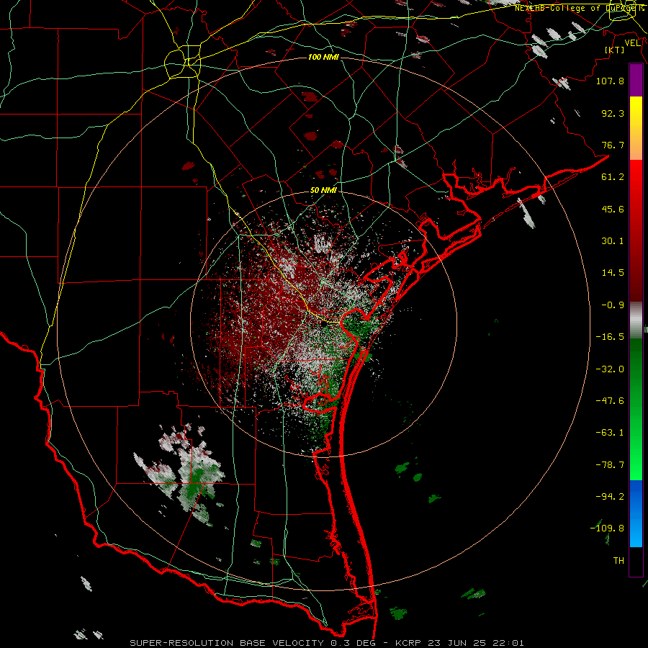Click the black TH segment of color bar

tap(636, 561)
